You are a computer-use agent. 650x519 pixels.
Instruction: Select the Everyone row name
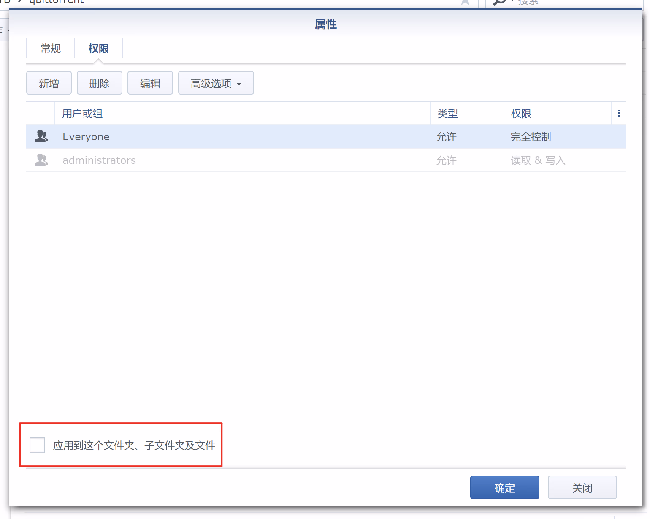(x=86, y=137)
